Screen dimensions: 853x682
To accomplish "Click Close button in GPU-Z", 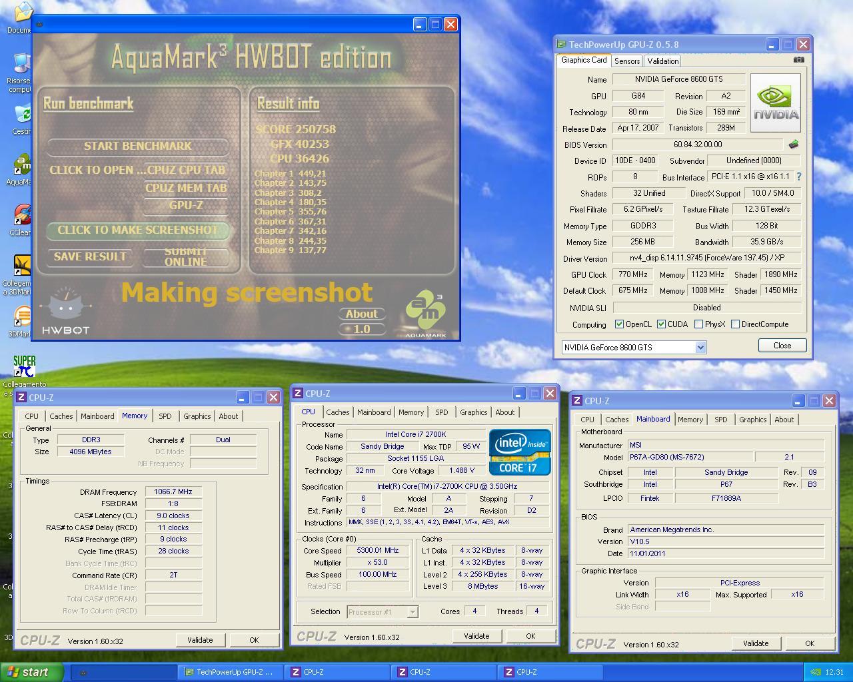I will (x=782, y=346).
